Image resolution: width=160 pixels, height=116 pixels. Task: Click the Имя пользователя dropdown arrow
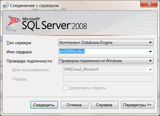150,69
